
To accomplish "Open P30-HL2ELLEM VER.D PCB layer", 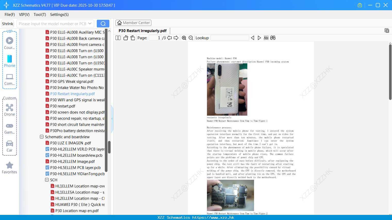I will [x=77, y=149].
